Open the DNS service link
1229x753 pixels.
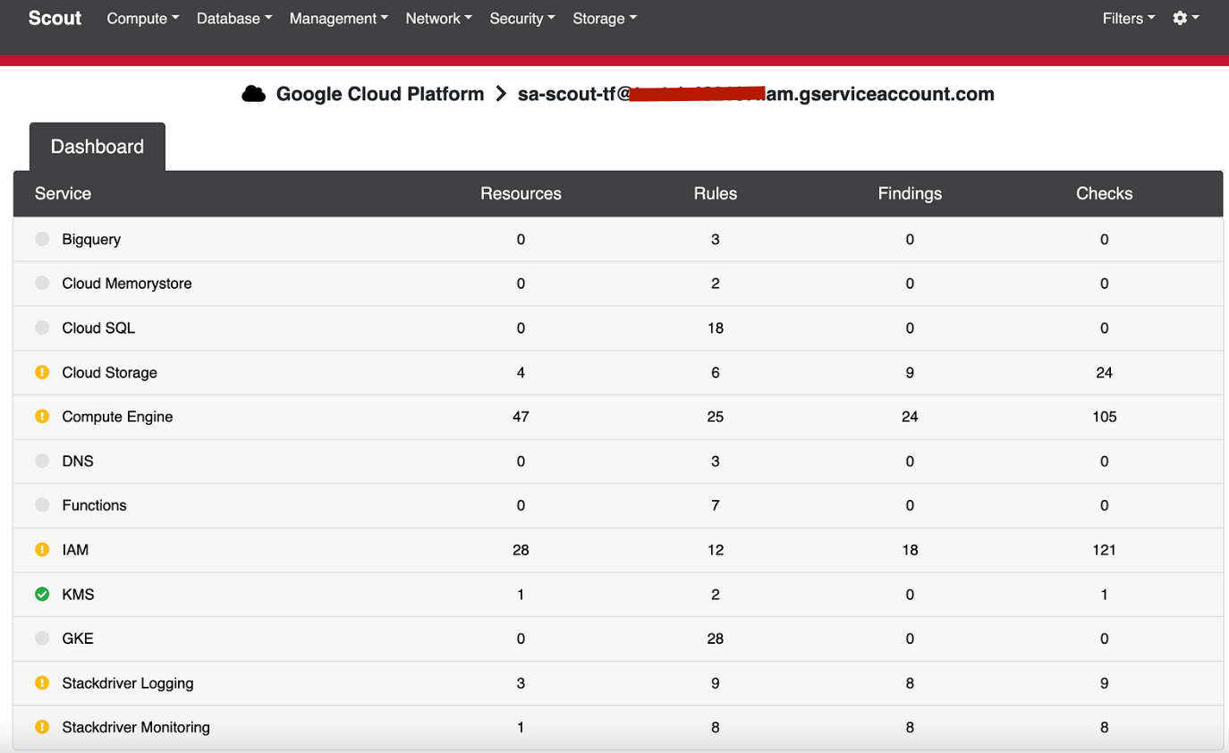click(78, 461)
